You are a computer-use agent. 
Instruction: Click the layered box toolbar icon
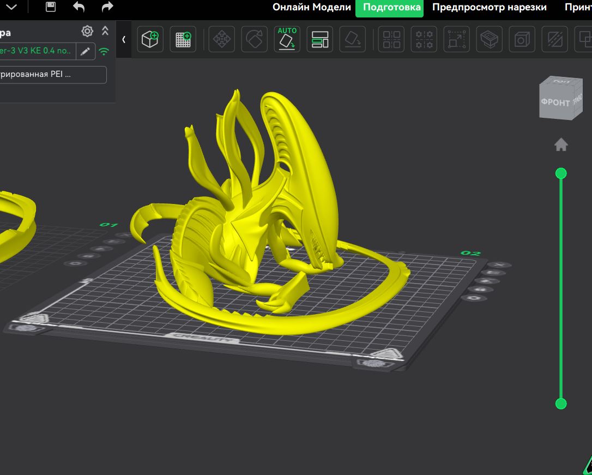pyautogui.click(x=490, y=39)
